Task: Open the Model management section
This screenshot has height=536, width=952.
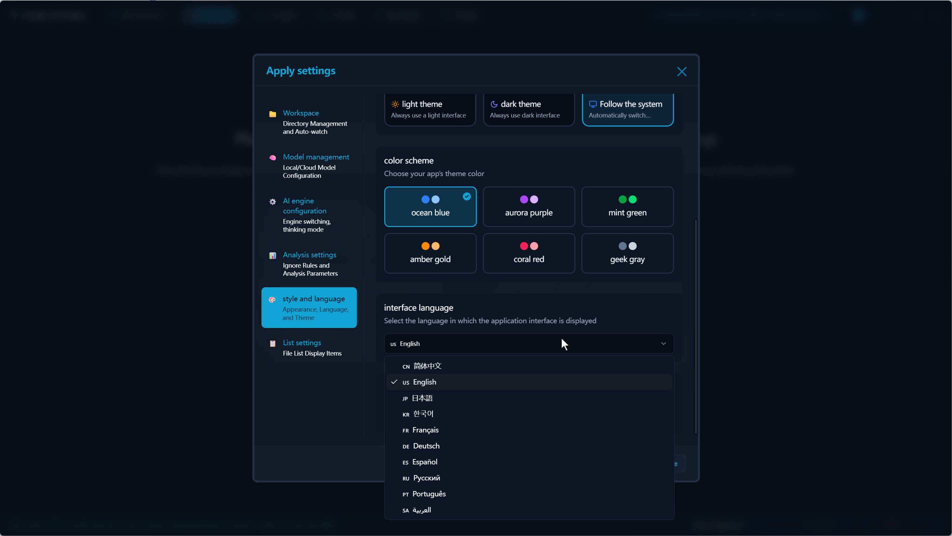Action: [x=309, y=166]
